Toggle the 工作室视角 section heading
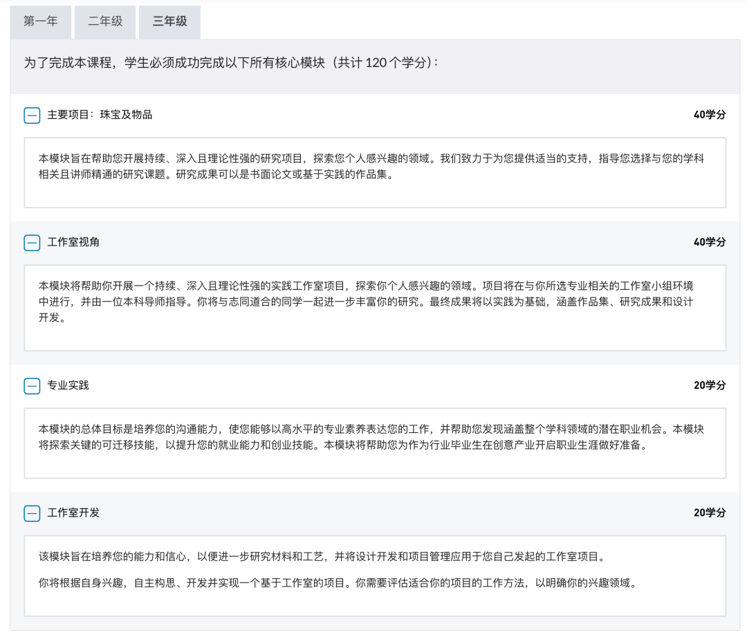This screenshot has height=637, width=747. pos(73,242)
